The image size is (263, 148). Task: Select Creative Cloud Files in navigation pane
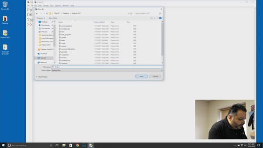coord(45,49)
